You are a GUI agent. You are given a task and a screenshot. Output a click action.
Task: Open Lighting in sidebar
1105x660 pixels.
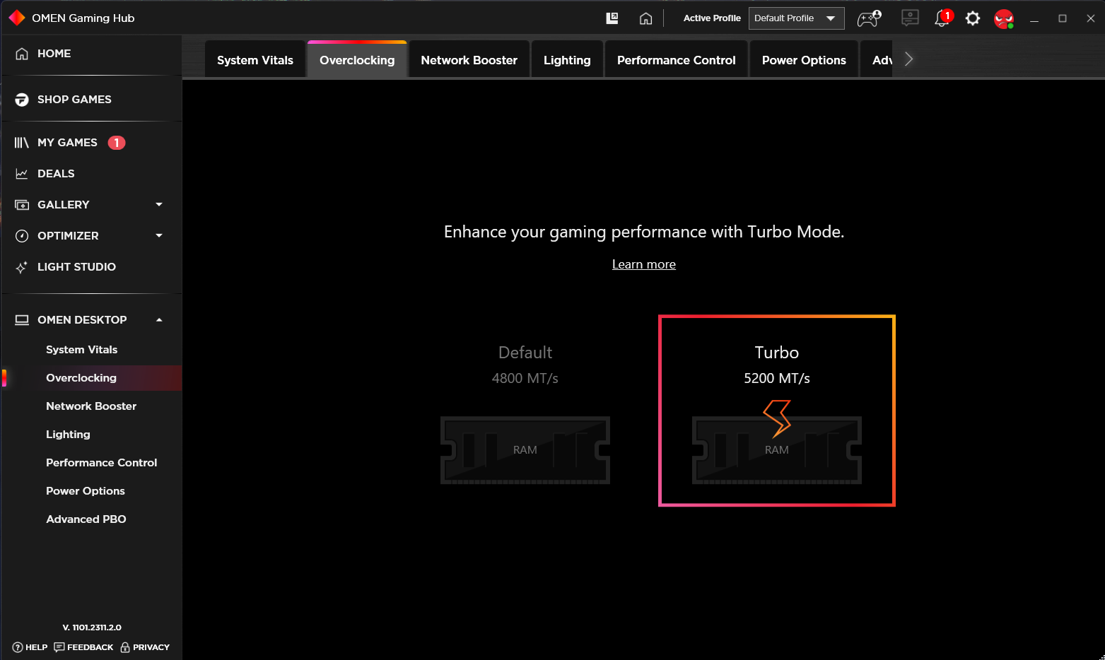[68, 435]
